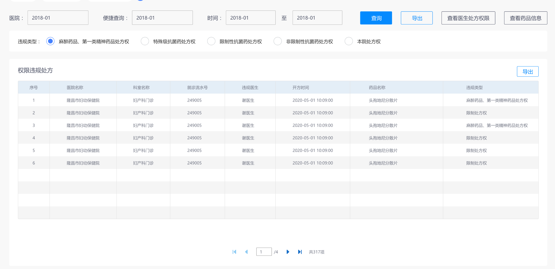Open 查看医生处方权限 button
555x269 pixels.
click(x=468, y=18)
